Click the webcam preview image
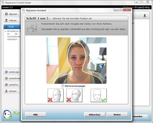 (x=76, y=61)
